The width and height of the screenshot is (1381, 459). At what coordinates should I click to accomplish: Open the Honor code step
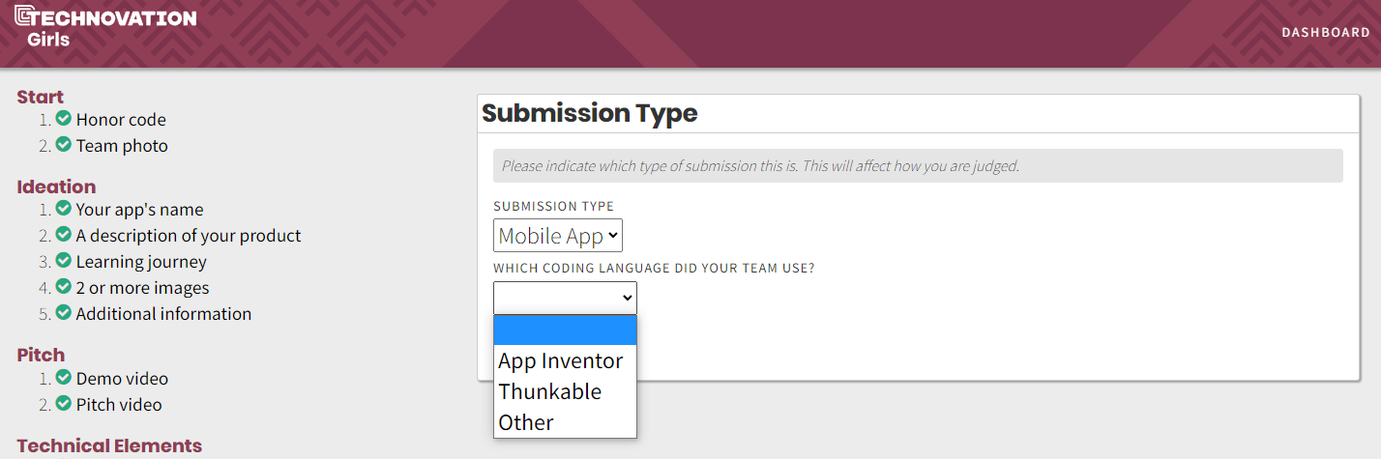pos(121,120)
